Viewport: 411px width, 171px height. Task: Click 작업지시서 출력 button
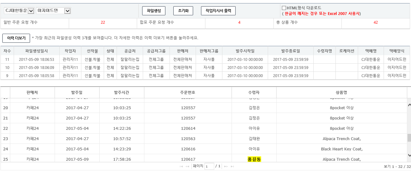click(x=218, y=11)
